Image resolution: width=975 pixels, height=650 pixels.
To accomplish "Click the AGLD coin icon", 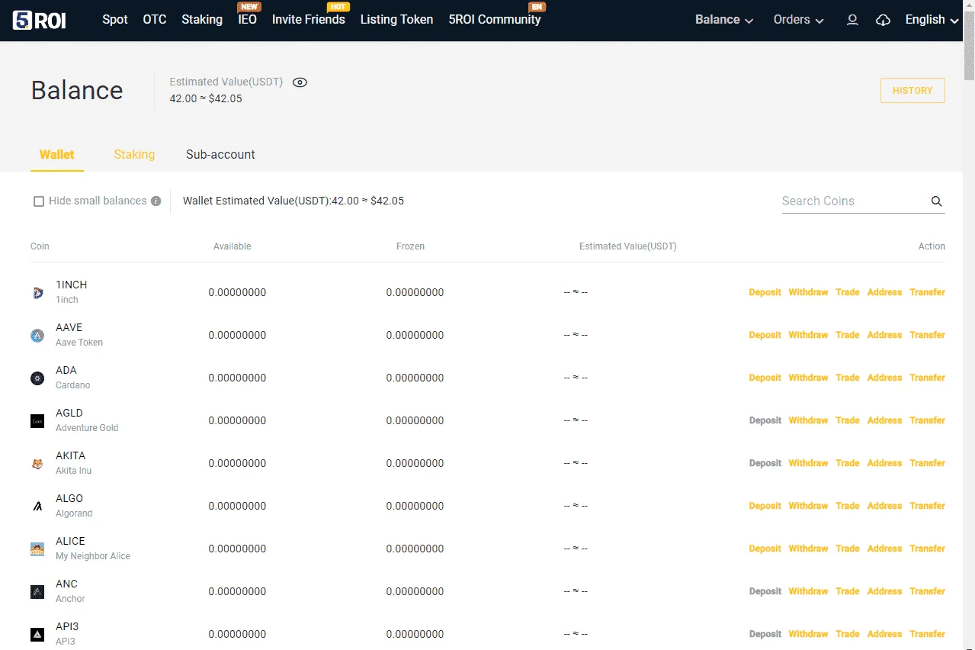I will tap(37, 420).
